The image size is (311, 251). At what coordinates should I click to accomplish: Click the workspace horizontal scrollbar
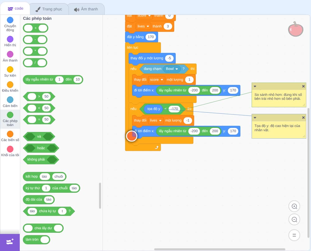(x=220, y=249)
